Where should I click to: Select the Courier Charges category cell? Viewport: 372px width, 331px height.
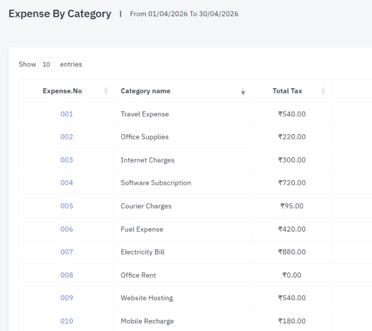(183, 206)
